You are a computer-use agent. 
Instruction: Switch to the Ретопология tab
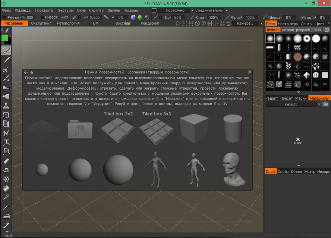pyautogui.click(x=68, y=23)
